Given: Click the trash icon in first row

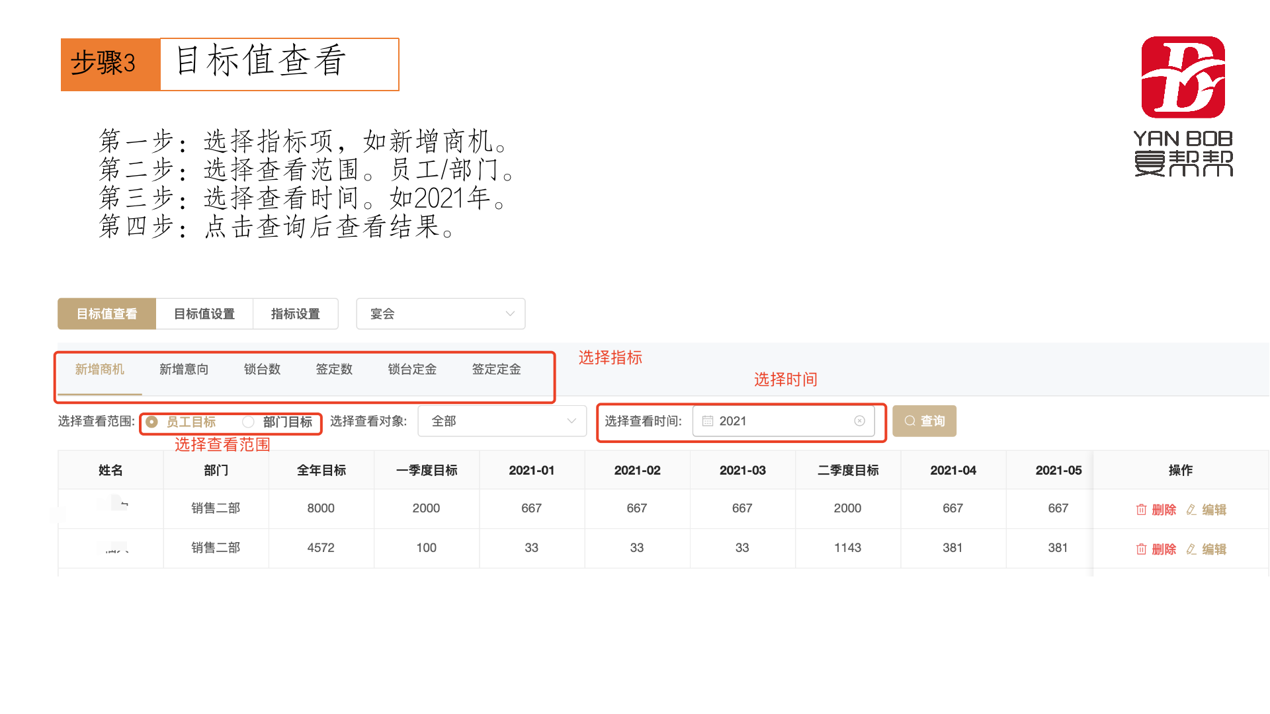Looking at the screenshot, I should pos(1141,510).
